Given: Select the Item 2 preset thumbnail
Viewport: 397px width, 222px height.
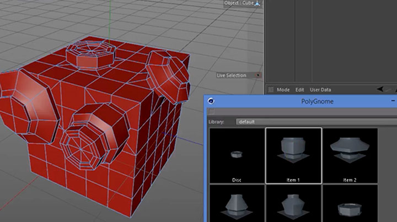Looking at the screenshot, I should coord(350,156).
